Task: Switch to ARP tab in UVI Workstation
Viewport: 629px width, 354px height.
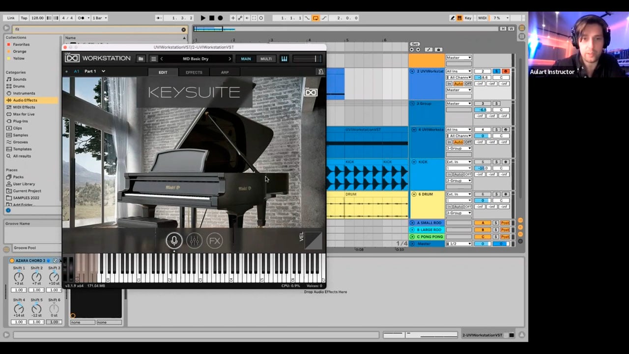Action: coord(225,72)
